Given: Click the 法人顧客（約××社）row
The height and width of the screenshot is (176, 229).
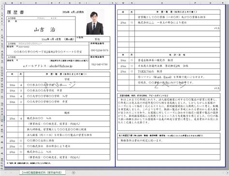Looking at the screenshot, I should click(x=67, y=135).
